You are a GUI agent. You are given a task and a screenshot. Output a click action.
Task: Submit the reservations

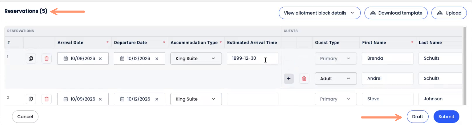pyautogui.click(x=446, y=117)
